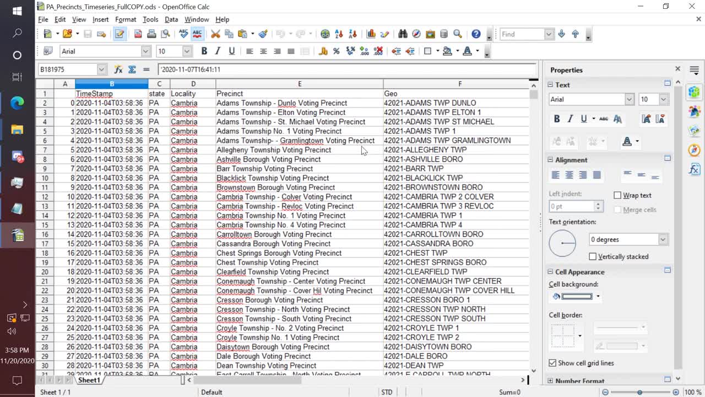Open the sidebar Navigator deck icon
This screenshot has width=705, height=397.
[x=694, y=150]
